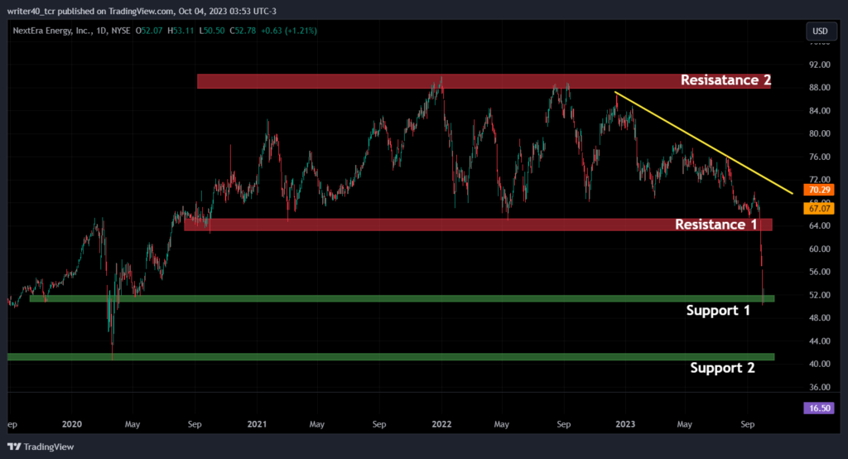
Task: Click the last Sep label after 2023
Action: click(x=748, y=424)
